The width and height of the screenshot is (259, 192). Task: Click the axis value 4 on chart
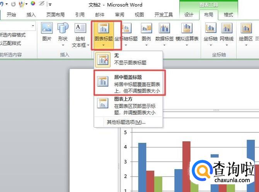(125, 147)
